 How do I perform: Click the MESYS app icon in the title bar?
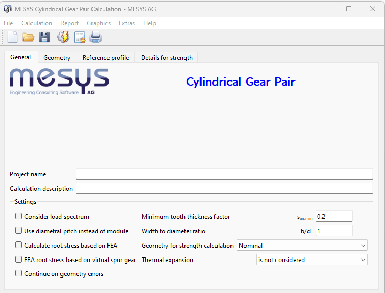8,9
